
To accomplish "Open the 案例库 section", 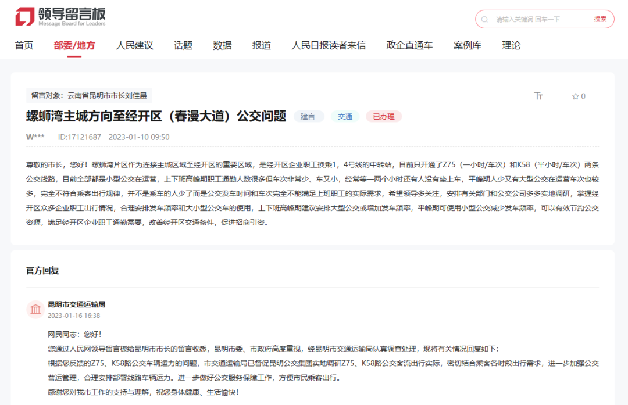I will pos(467,45).
